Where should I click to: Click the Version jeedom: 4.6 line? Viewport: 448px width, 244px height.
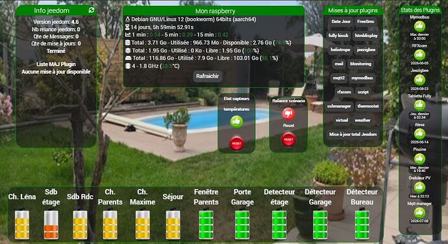(x=56, y=22)
